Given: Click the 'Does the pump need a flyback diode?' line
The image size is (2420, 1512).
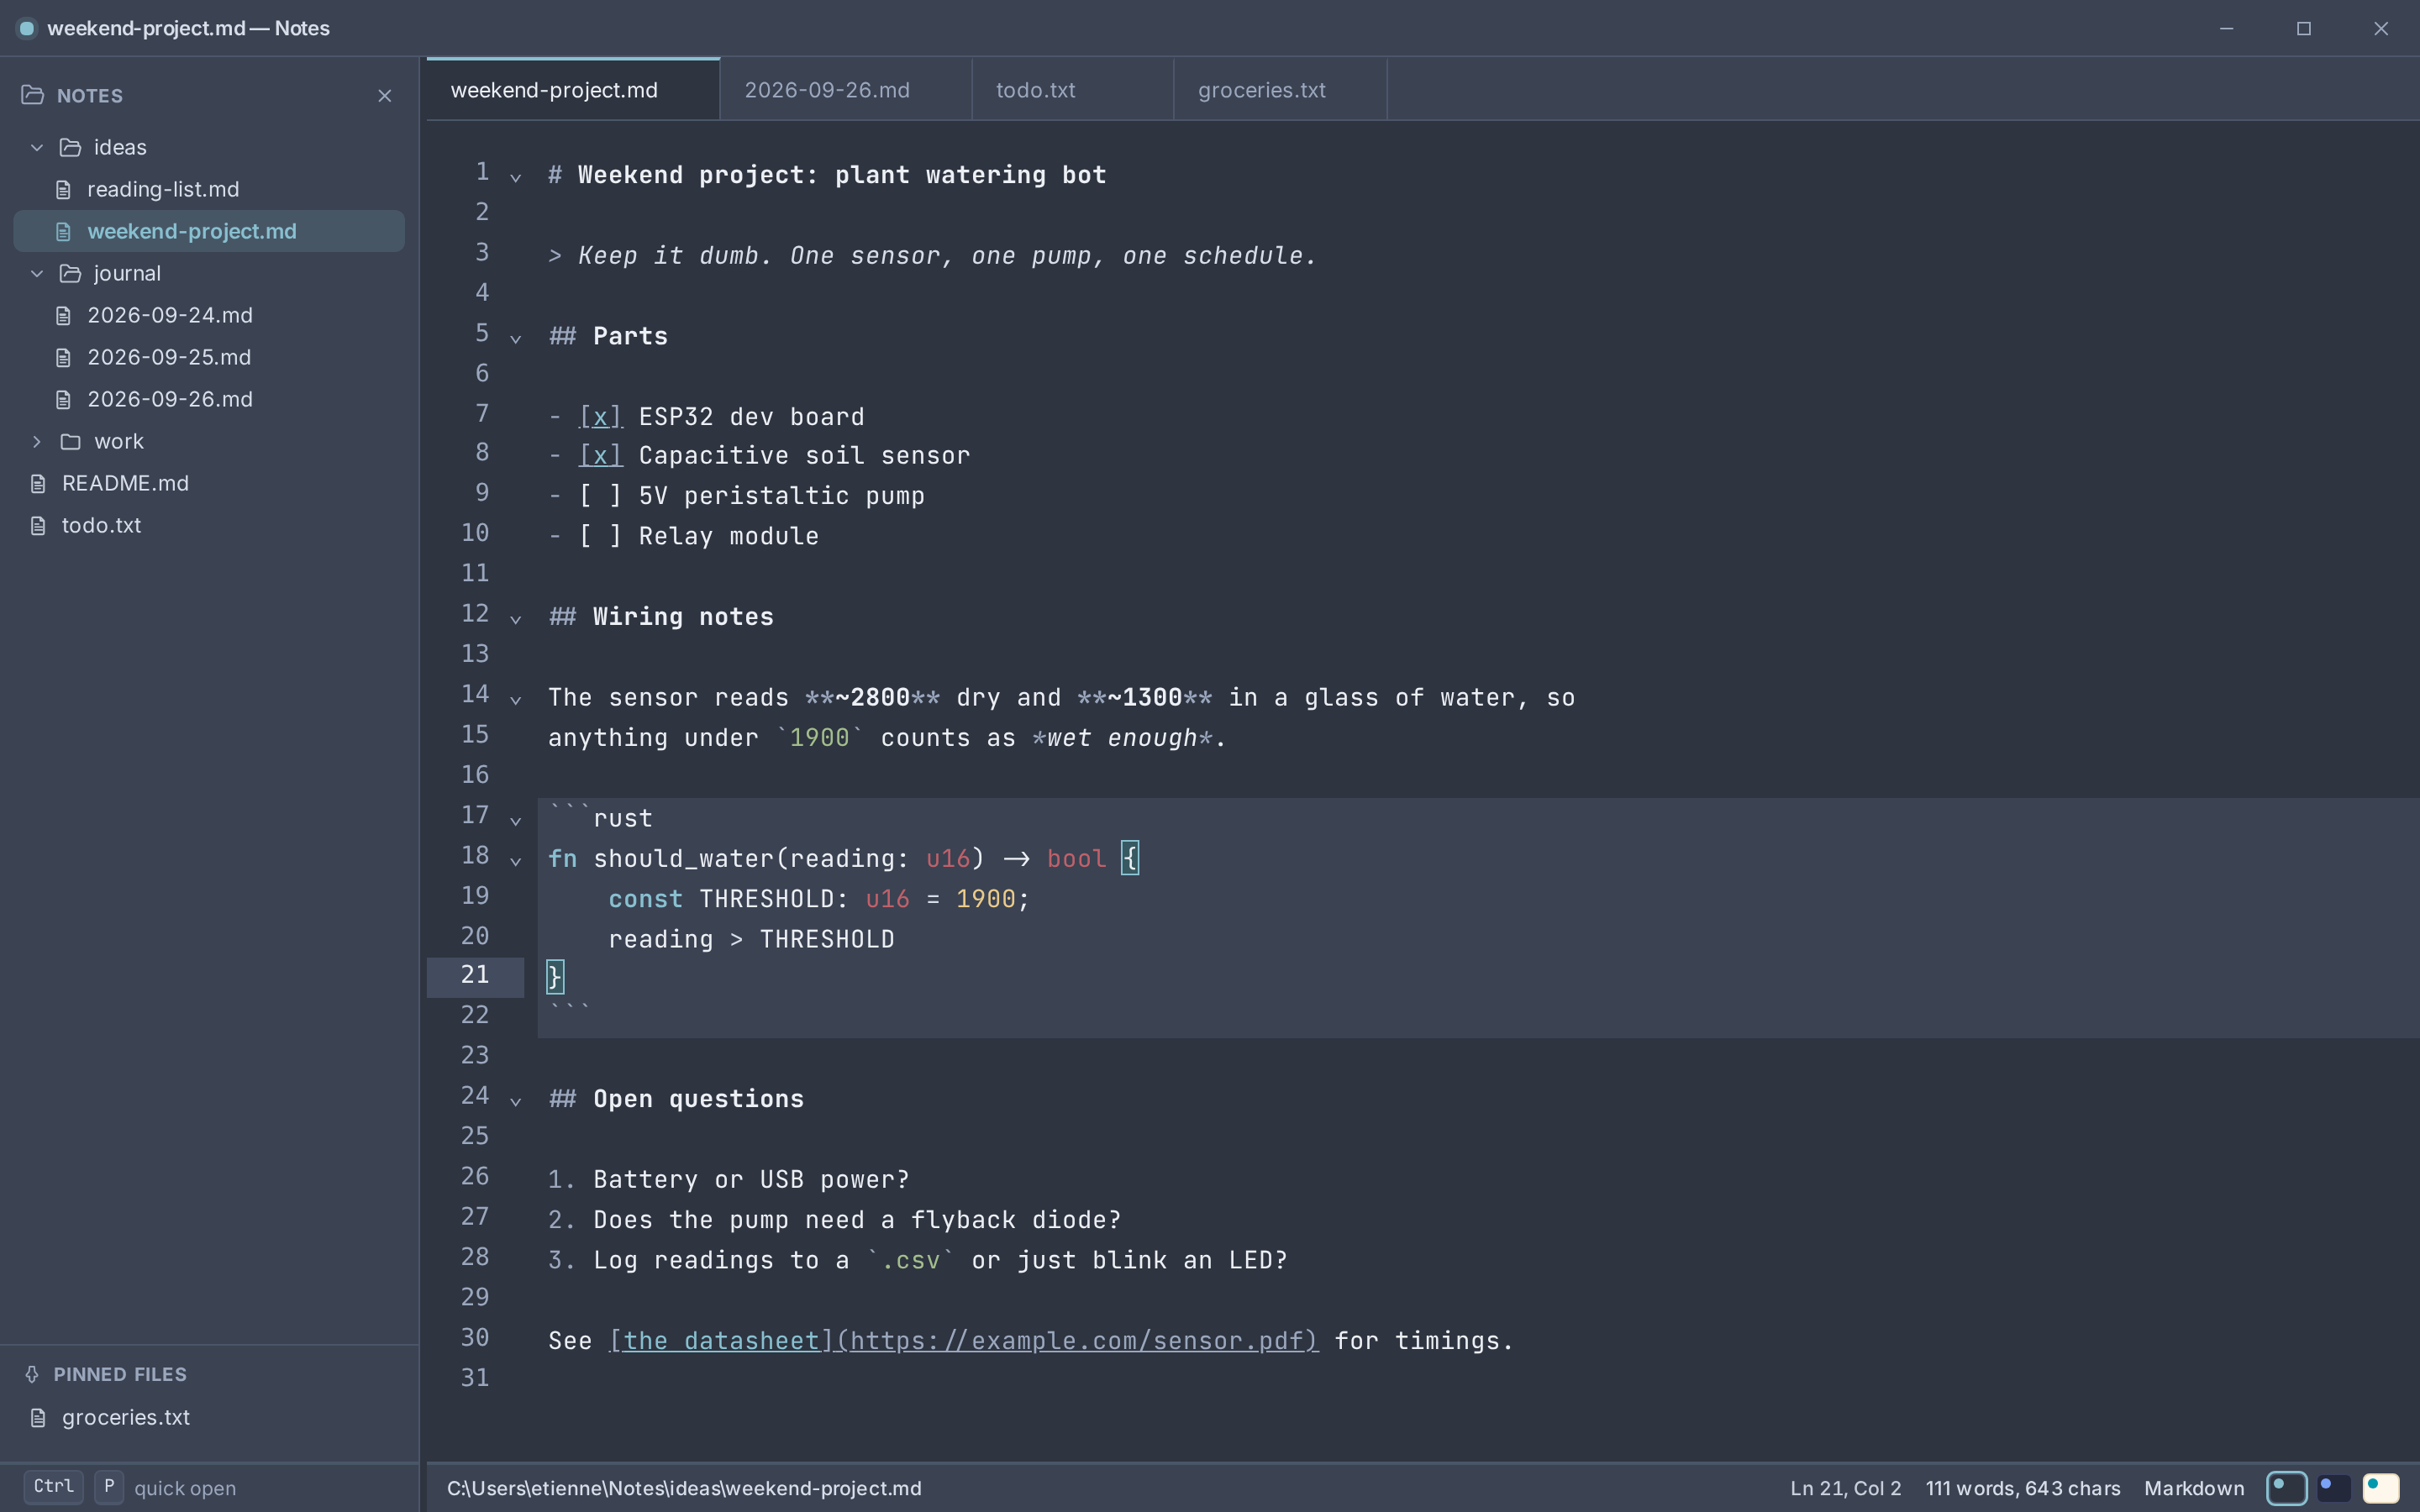Looking at the screenshot, I should coord(857,1220).
